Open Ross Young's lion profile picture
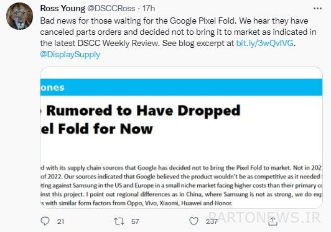The image size is (331, 232). (x=20, y=16)
